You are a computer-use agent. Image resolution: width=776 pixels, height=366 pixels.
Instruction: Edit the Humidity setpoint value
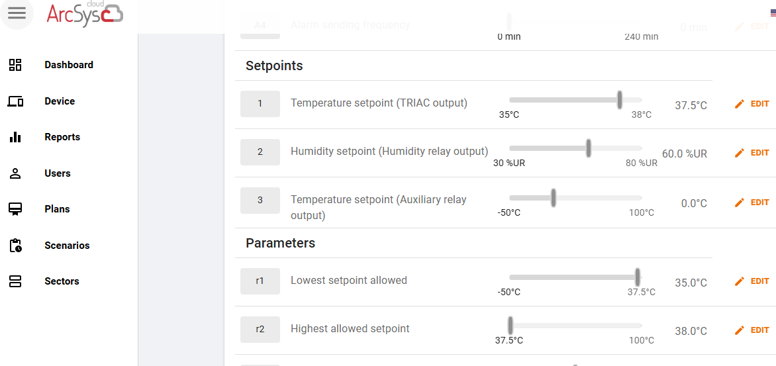pyautogui.click(x=752, y=153)
